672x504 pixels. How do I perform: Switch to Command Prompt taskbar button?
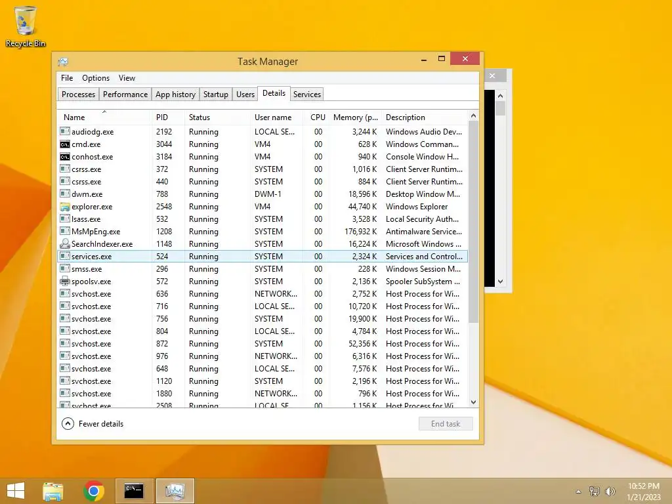(x=134, y=491)
